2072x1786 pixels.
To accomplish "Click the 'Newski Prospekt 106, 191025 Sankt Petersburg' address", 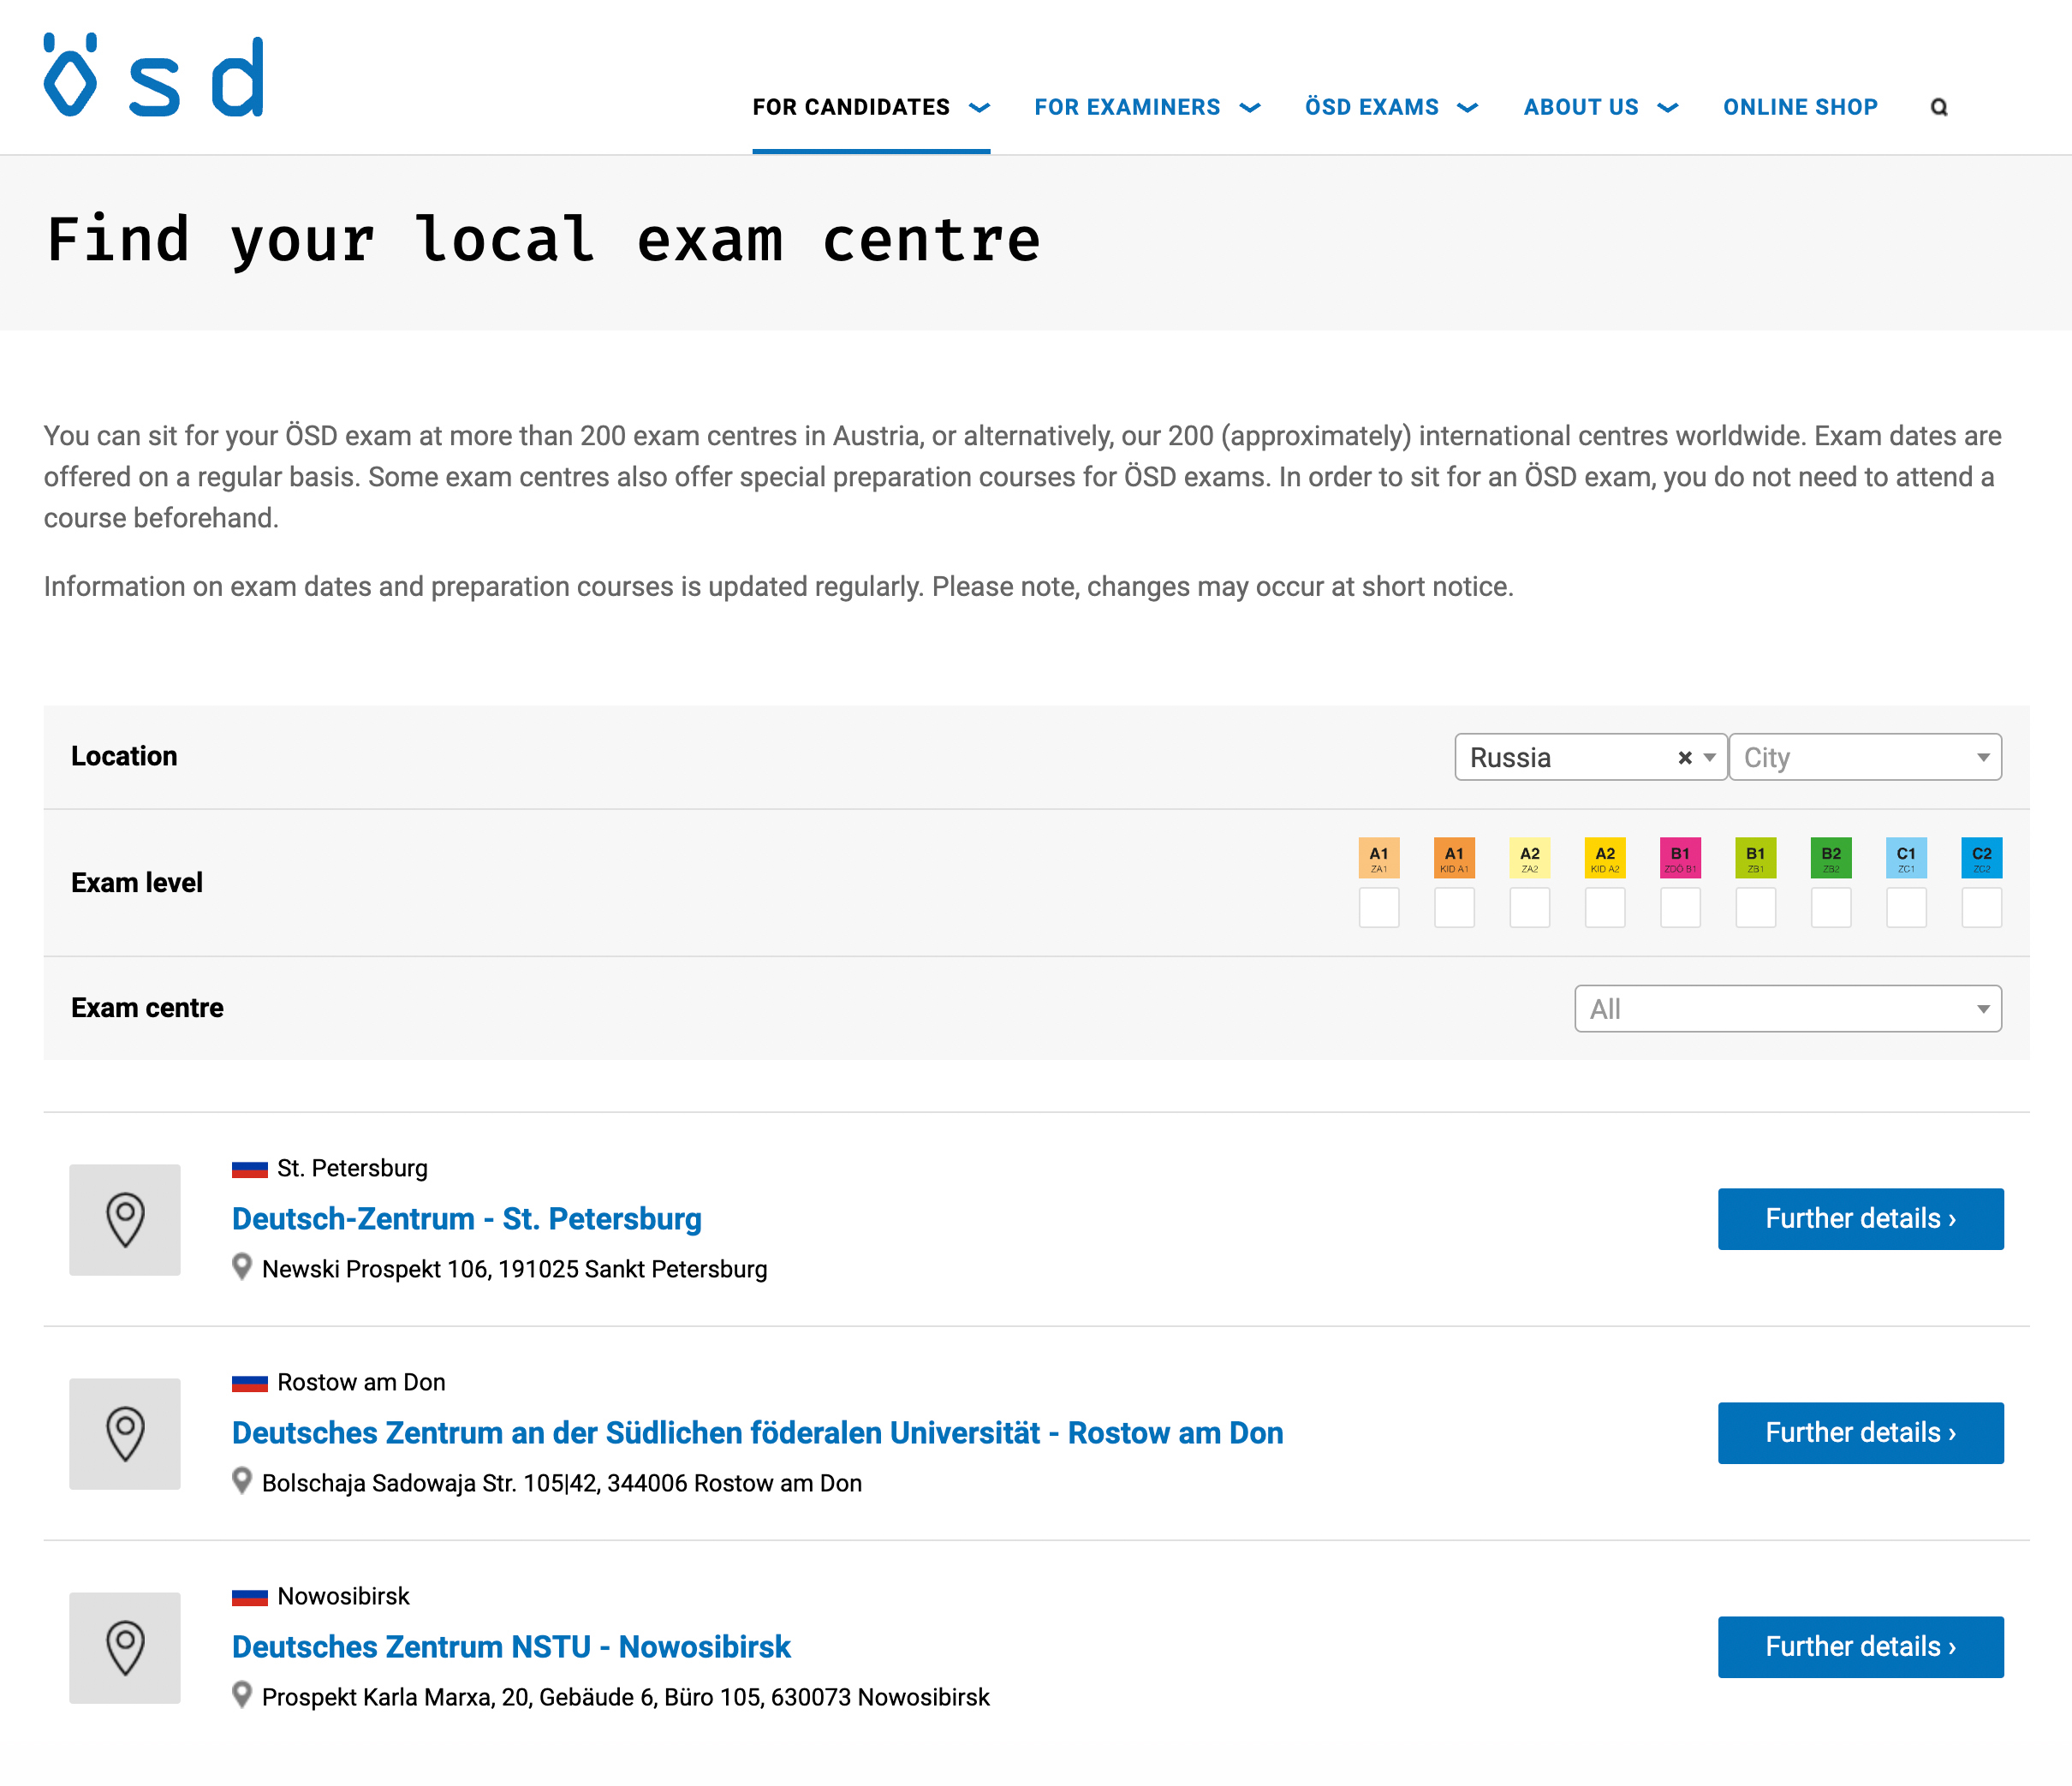I will pos(515,1269).
